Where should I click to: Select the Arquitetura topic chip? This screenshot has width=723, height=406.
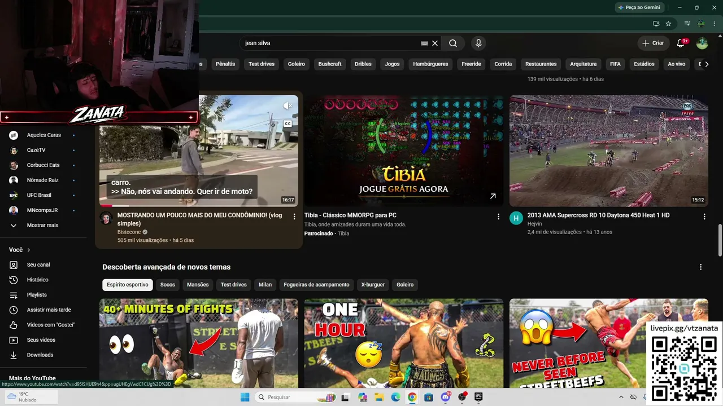pyautogui.click(x=583, y=64)
